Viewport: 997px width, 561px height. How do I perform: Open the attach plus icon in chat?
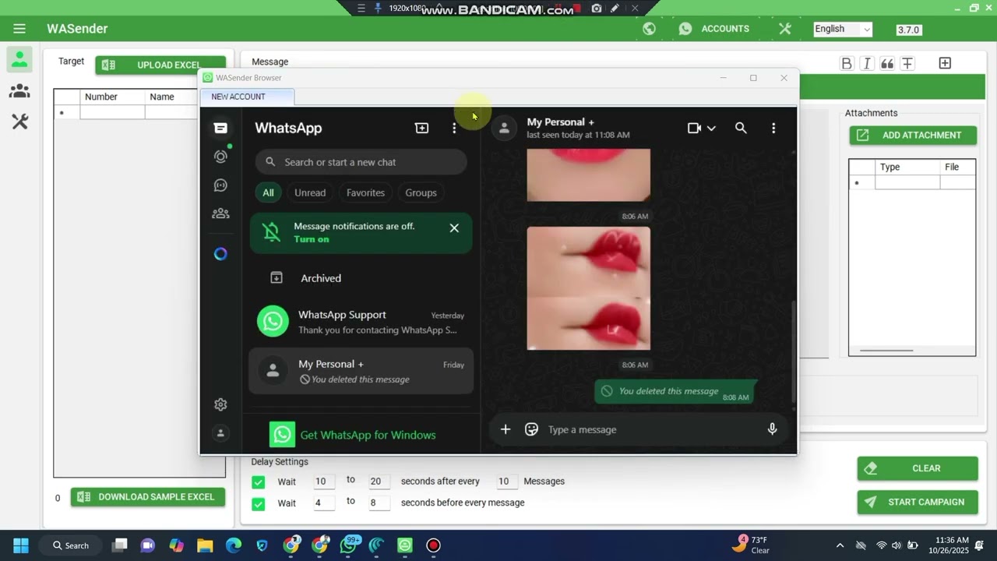[506, 429]
